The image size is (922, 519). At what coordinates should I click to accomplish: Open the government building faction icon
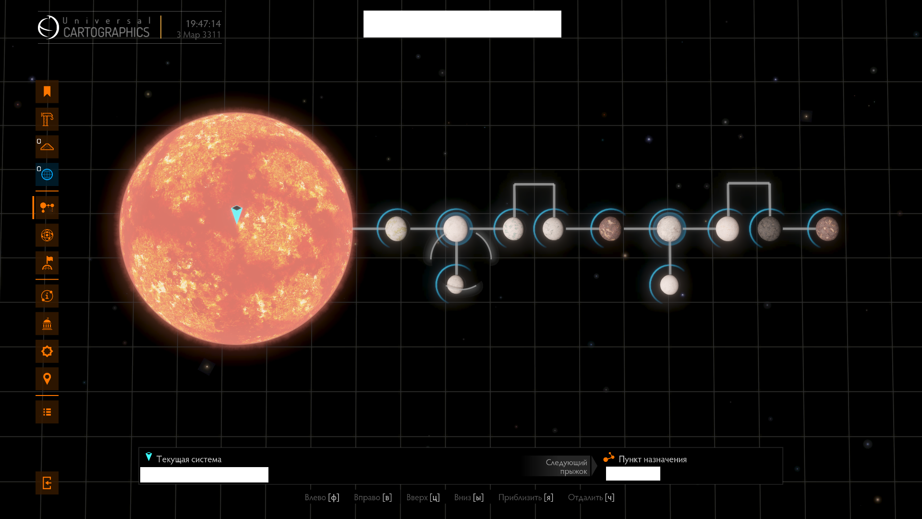(x=47, y=324)
